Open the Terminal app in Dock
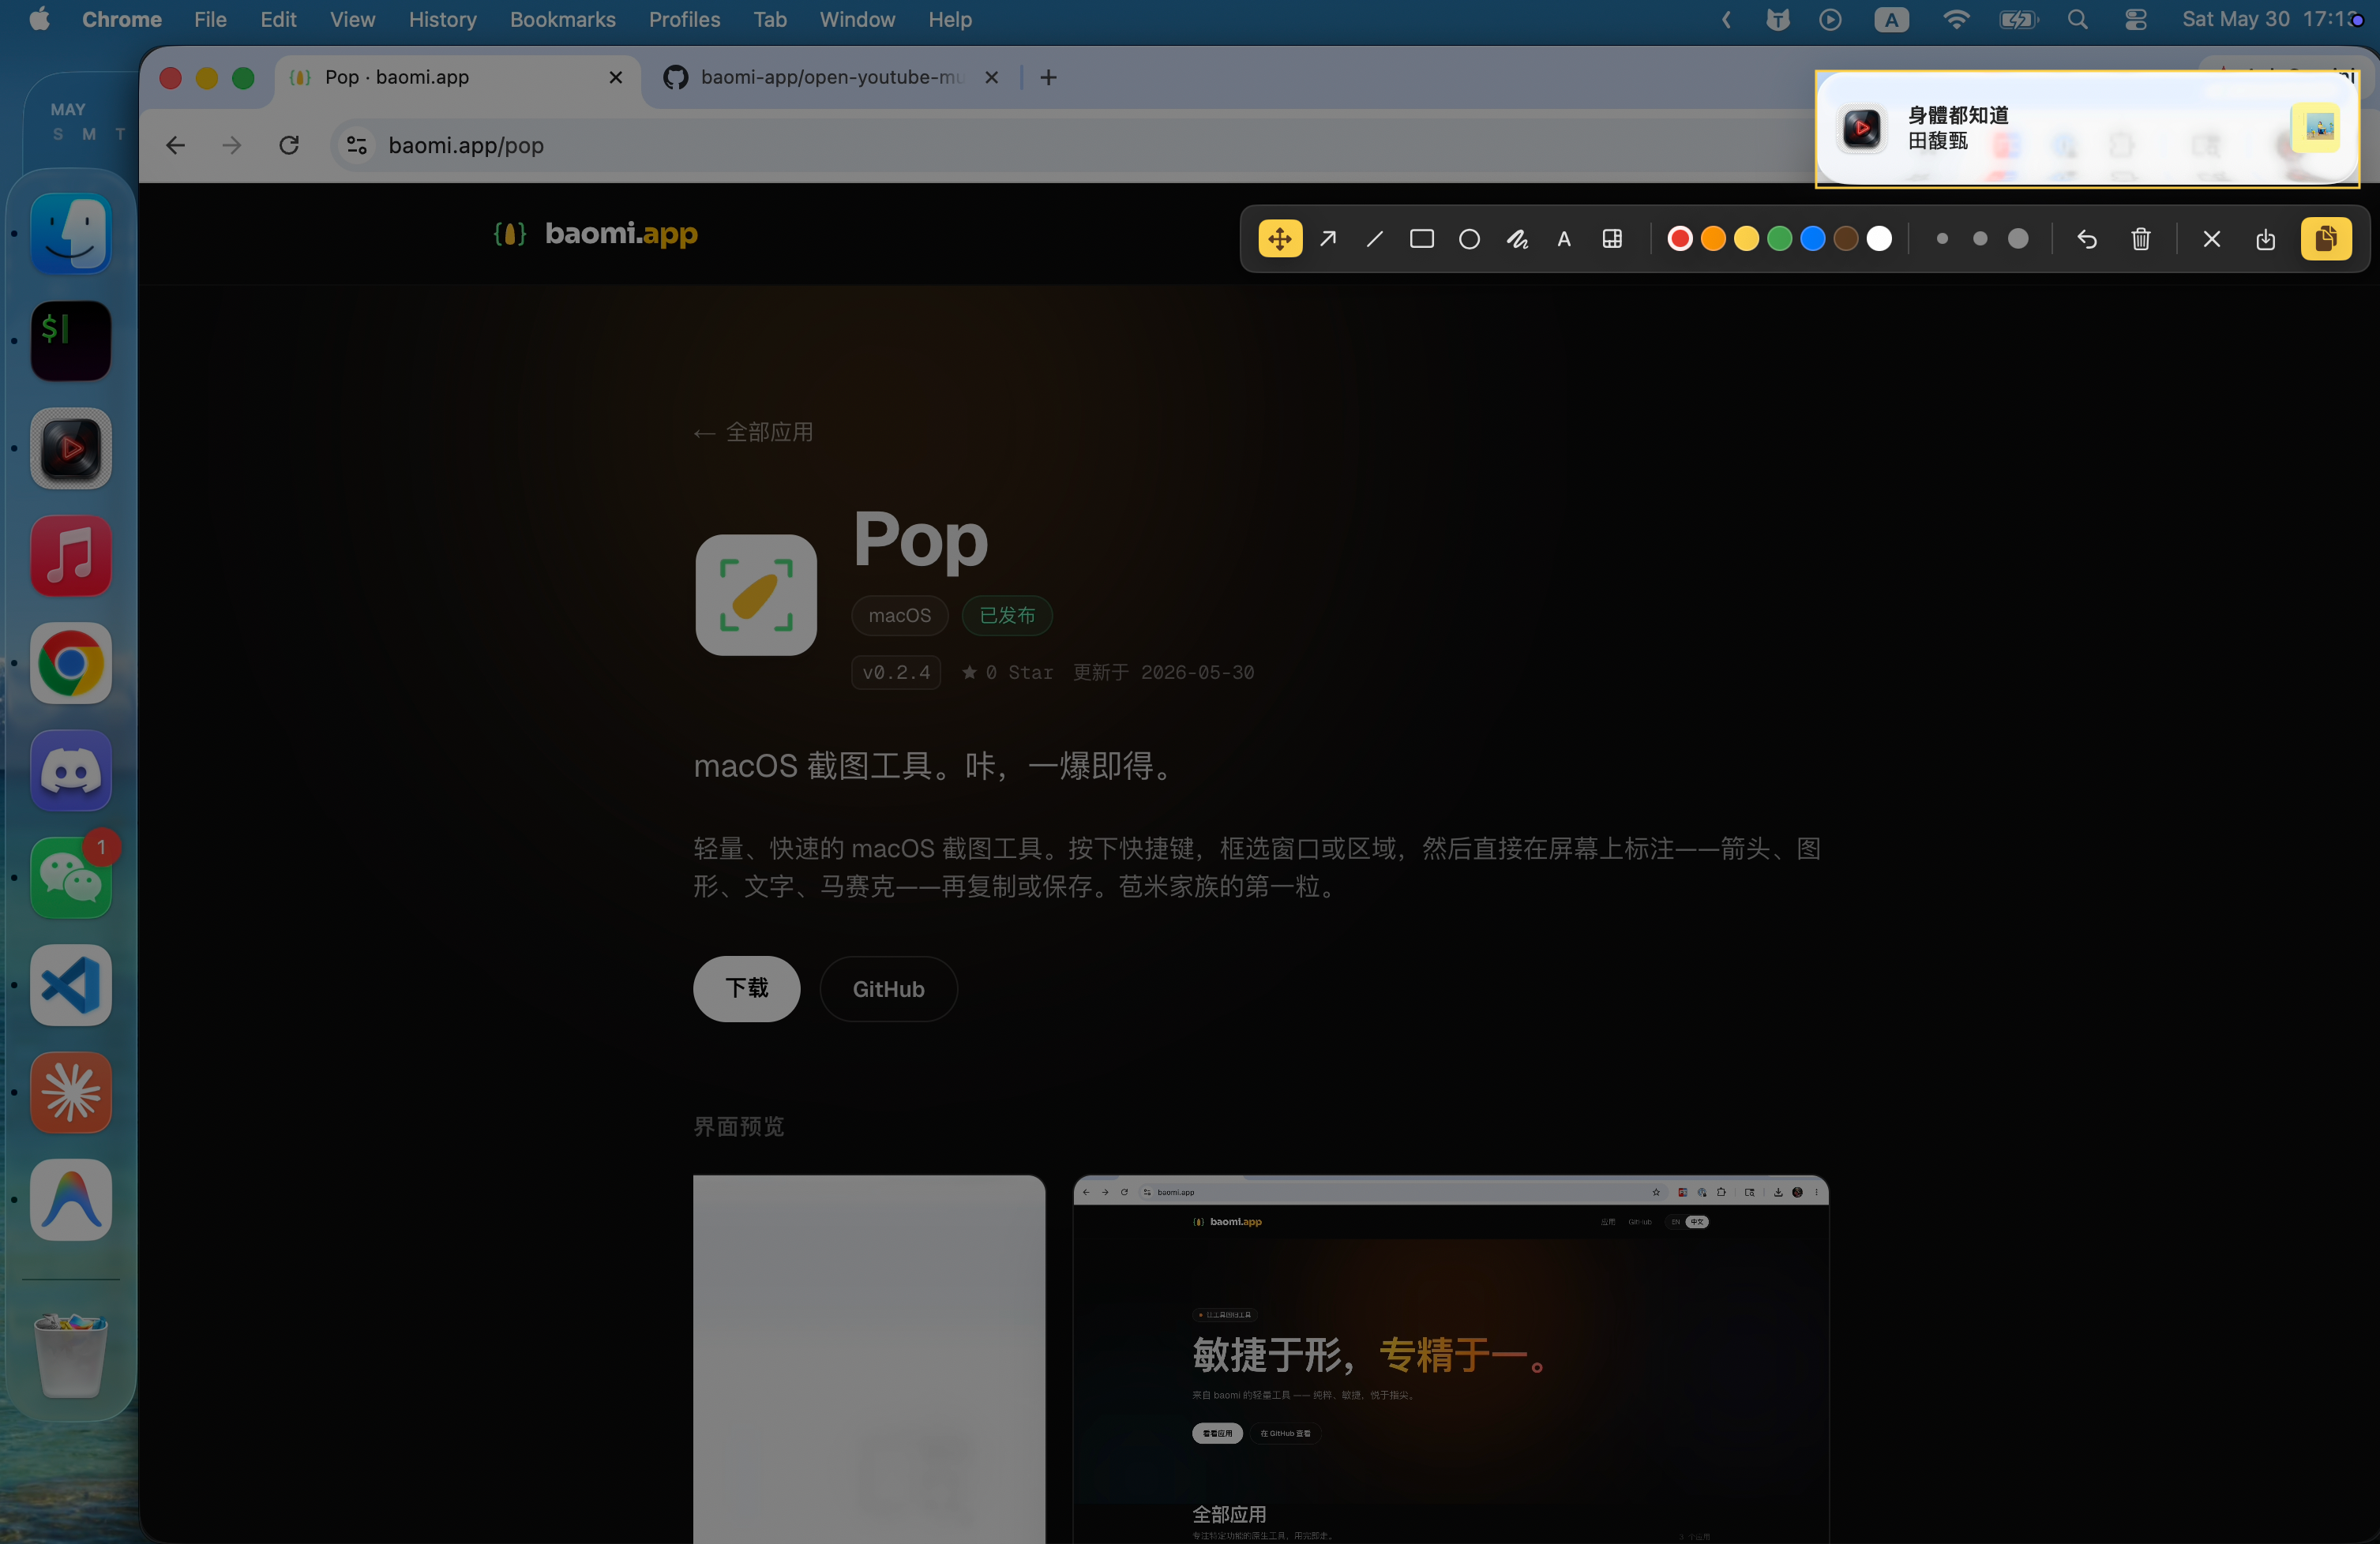The image size is (2380, 1544). tap(71, 341)
